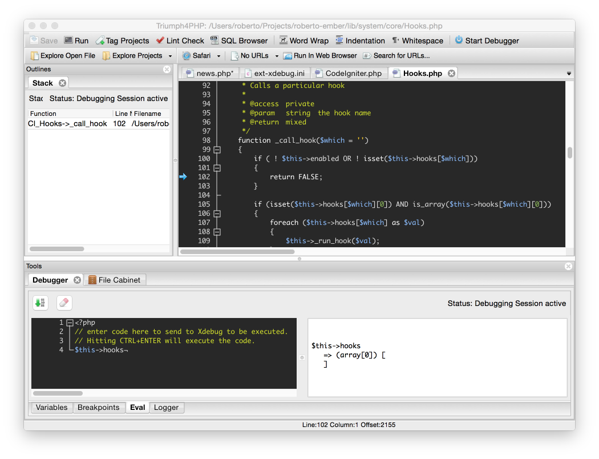Open the File Cabinet tab
Image resolution: width=599 pixels, height=459 pixels.
(x=115, y=280)
